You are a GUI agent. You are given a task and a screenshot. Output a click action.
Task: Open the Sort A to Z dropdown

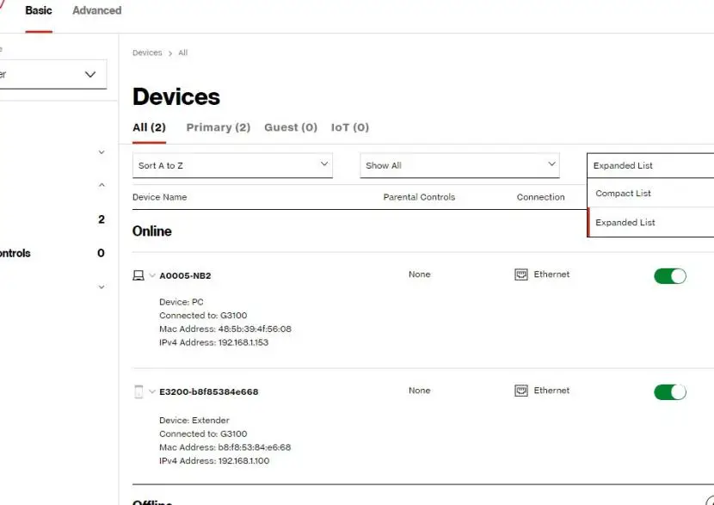point(231,164)
